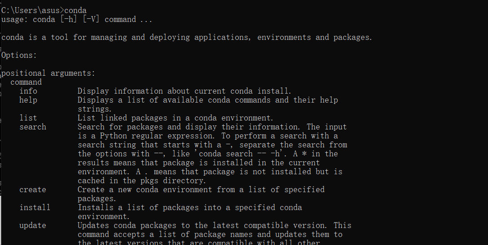Click 'command accepts a list of package names' line
This screenshot has width=488, height=245.
(210, 234)
